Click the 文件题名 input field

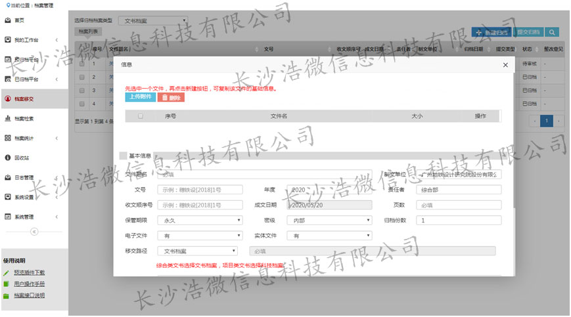[x=264, y=175]
